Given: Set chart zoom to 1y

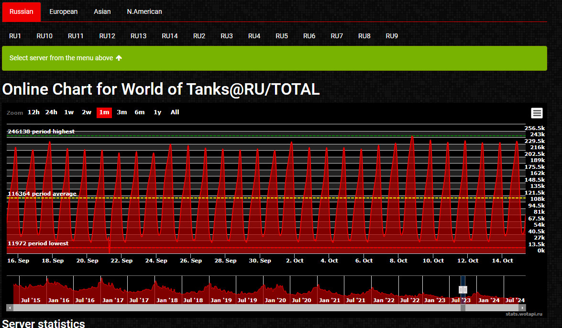Looking at the screenshot, I should (x=157, y=112).
